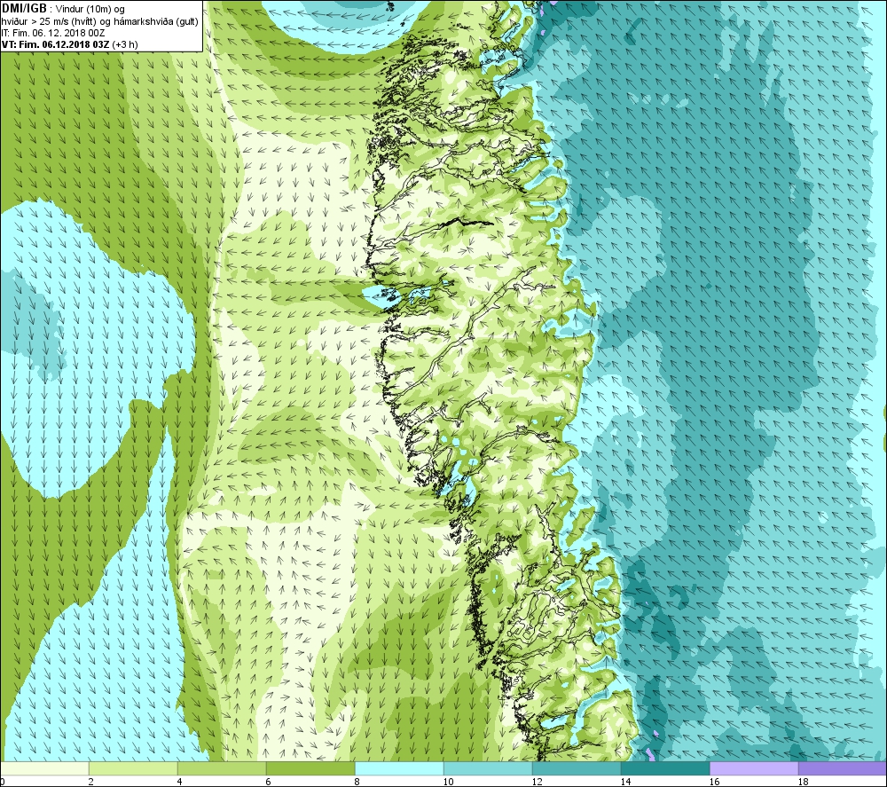This screenshot has height=787, width=887.
Task: Click the "VT: Fim. 06.12.2018 03Z (+3 h)" line
Action: tap(69, 44)
